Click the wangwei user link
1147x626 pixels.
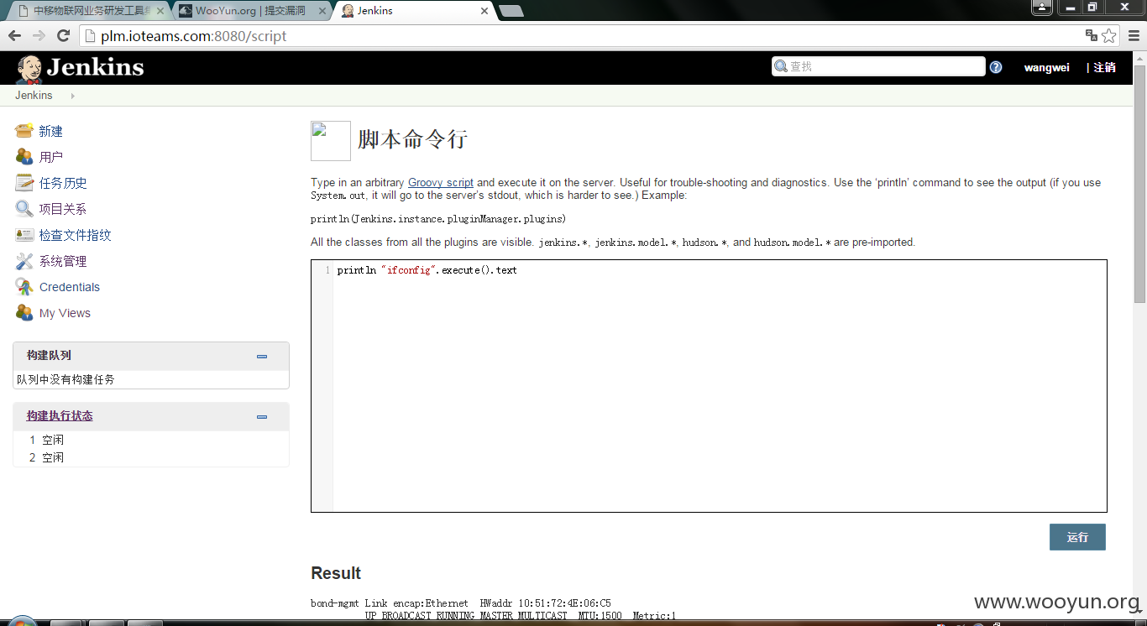tap(1047, 67)
